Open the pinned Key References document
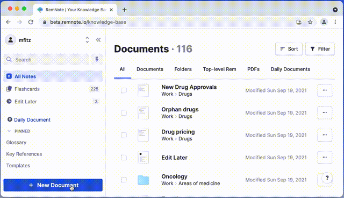Screen dimensions: 344x198 24,154
